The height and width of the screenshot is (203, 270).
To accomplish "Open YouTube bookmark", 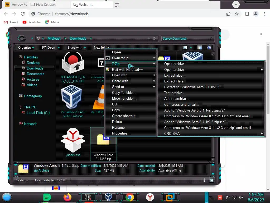I will pyautogui.click(x=32, y=22).
